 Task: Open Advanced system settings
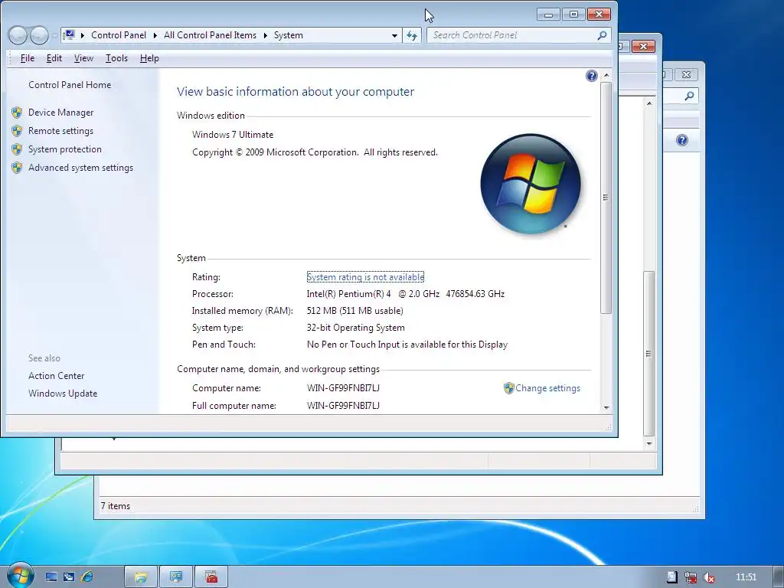point(80,168)
